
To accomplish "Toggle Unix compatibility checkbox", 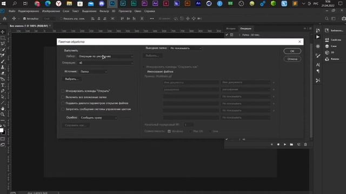I will click(210, 131).
